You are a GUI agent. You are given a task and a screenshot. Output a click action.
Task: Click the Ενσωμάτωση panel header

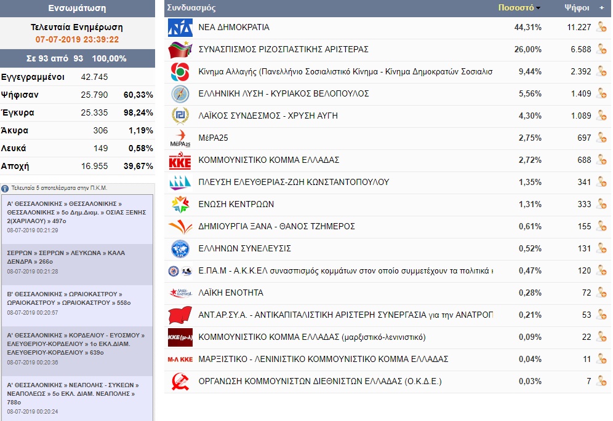click(x=78, y=8)
